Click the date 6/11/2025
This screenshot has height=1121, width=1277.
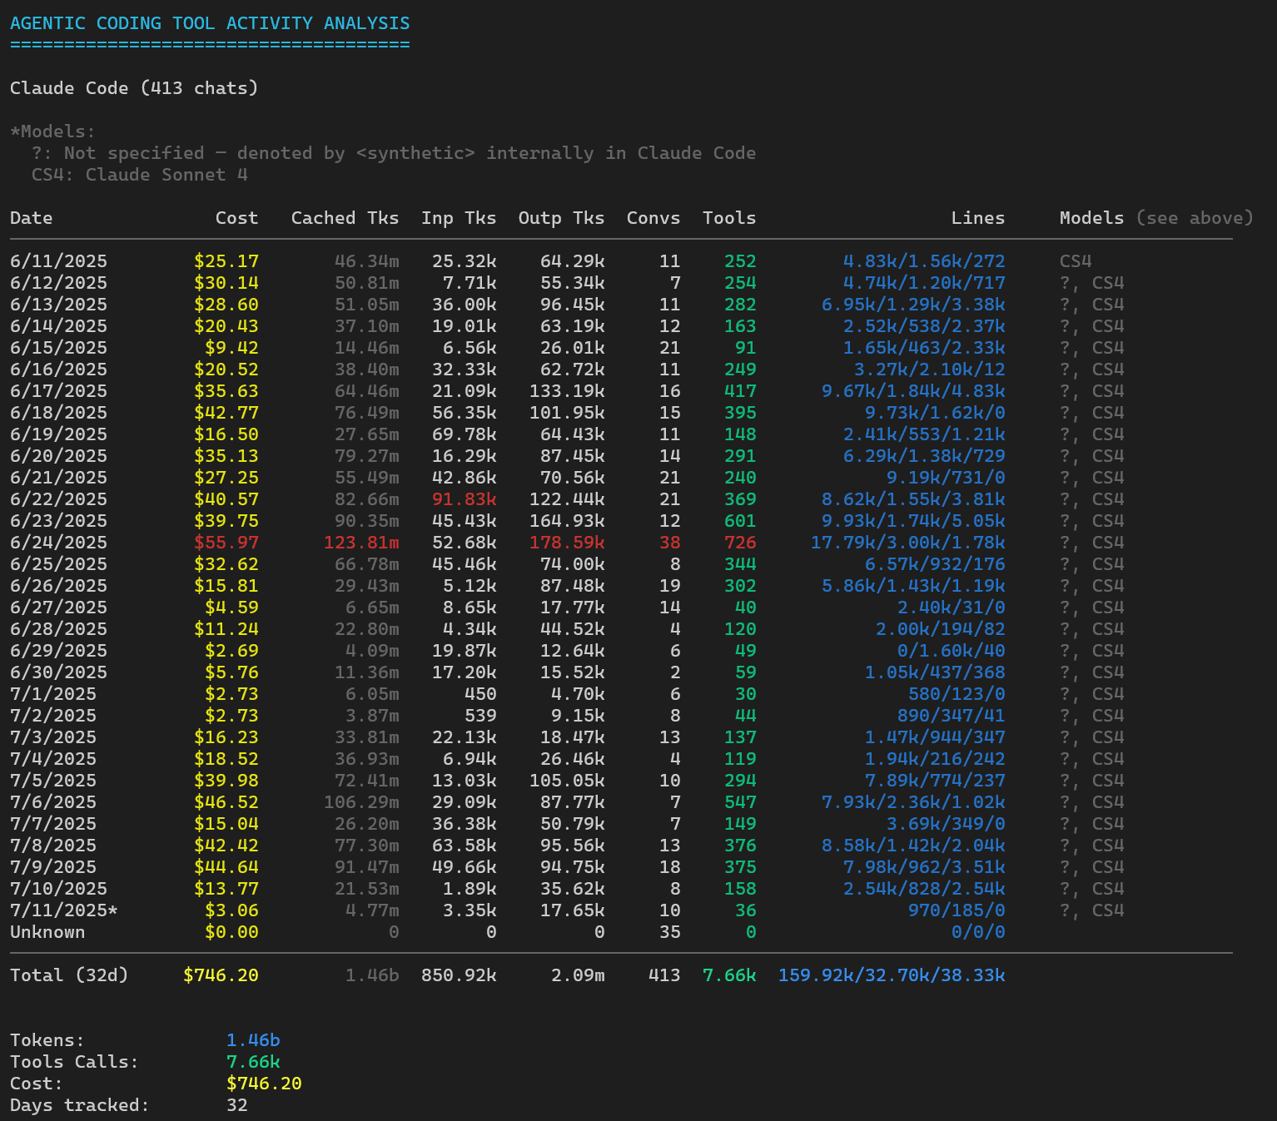pos(58,261)
